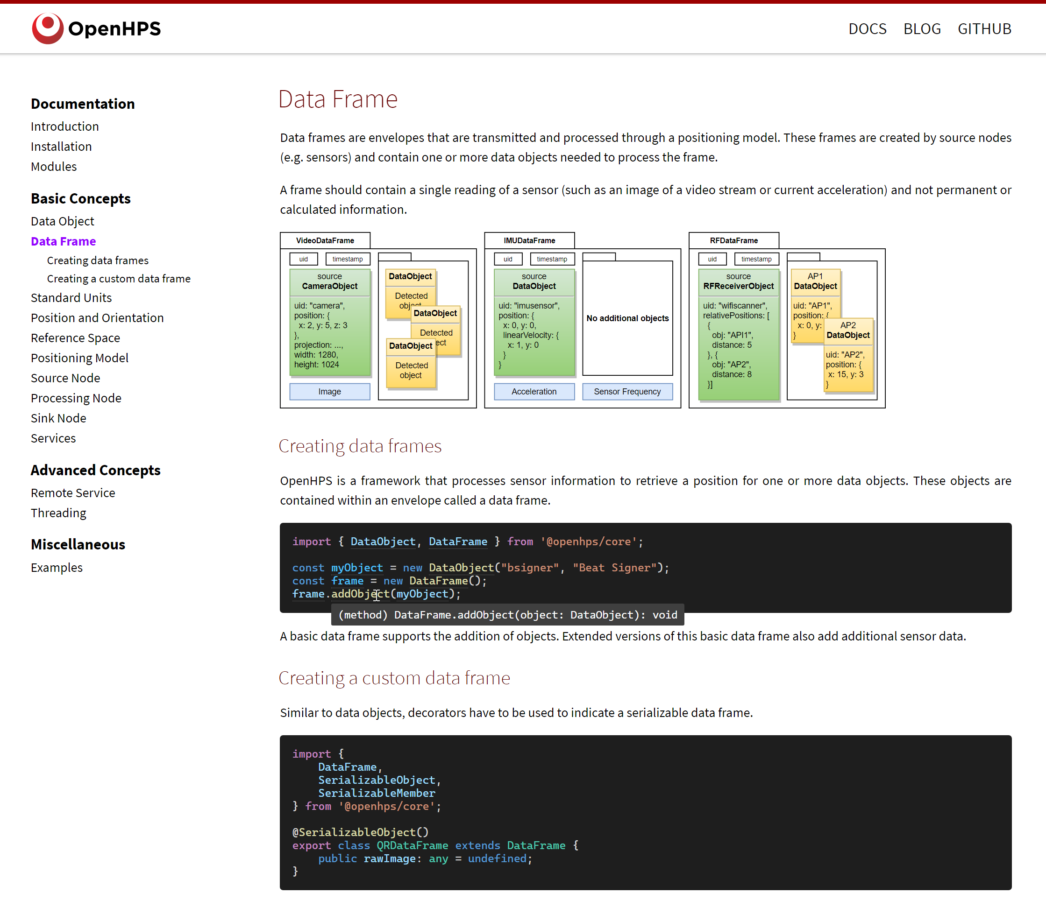Jump to Creating a custom data frame sidebar link
Viewport: 1046px width, 907px height.
point(119,279)
